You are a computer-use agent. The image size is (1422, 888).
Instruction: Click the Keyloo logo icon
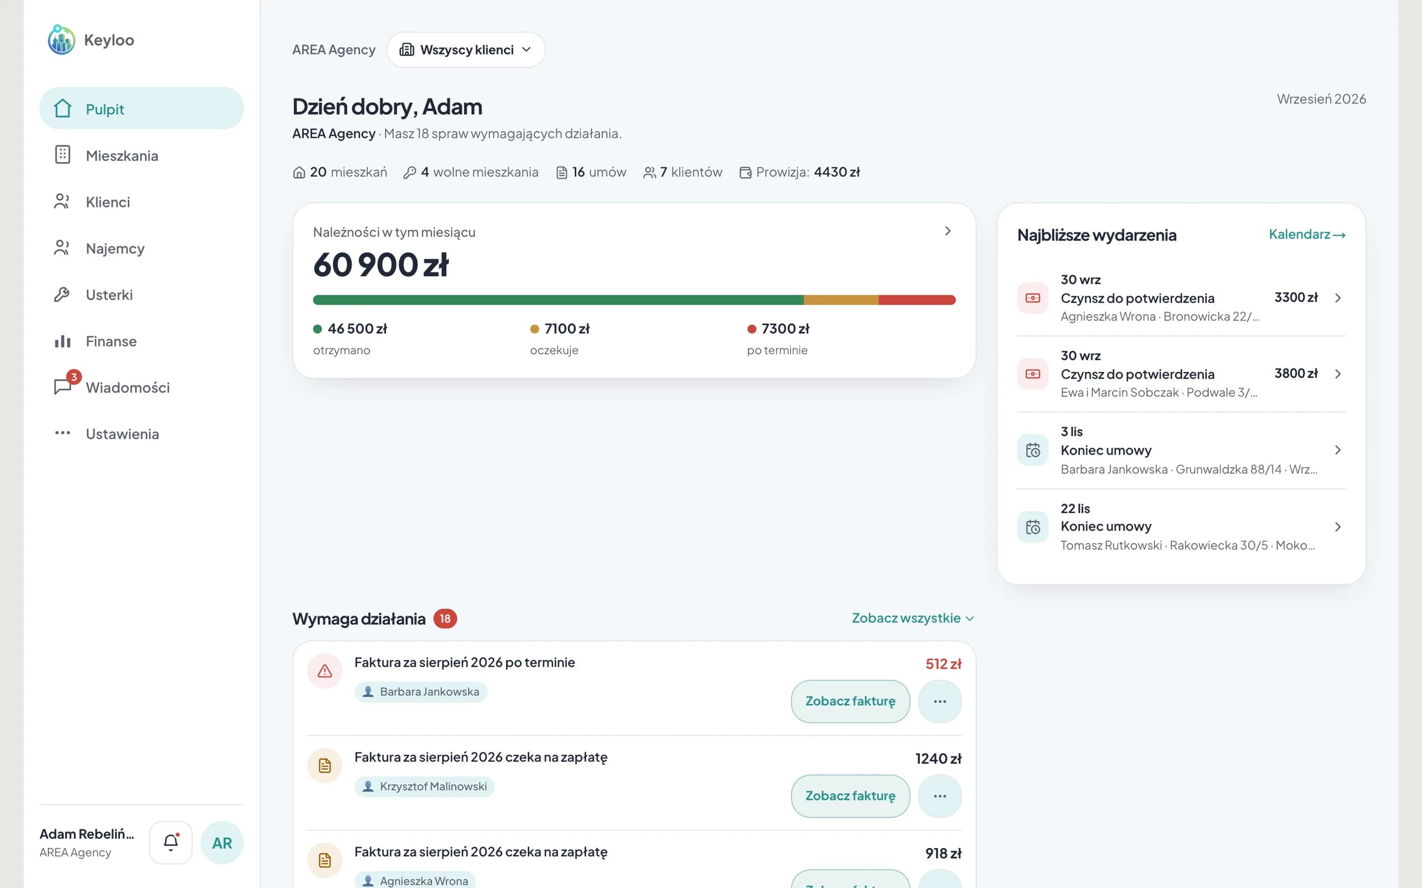[x=62, y=40]
